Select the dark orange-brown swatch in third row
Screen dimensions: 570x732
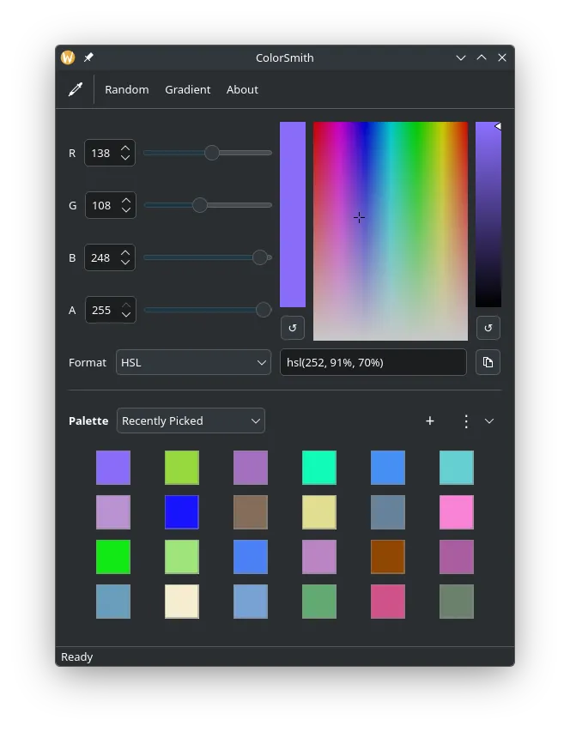pyautogui.click(x=388, y=557)
